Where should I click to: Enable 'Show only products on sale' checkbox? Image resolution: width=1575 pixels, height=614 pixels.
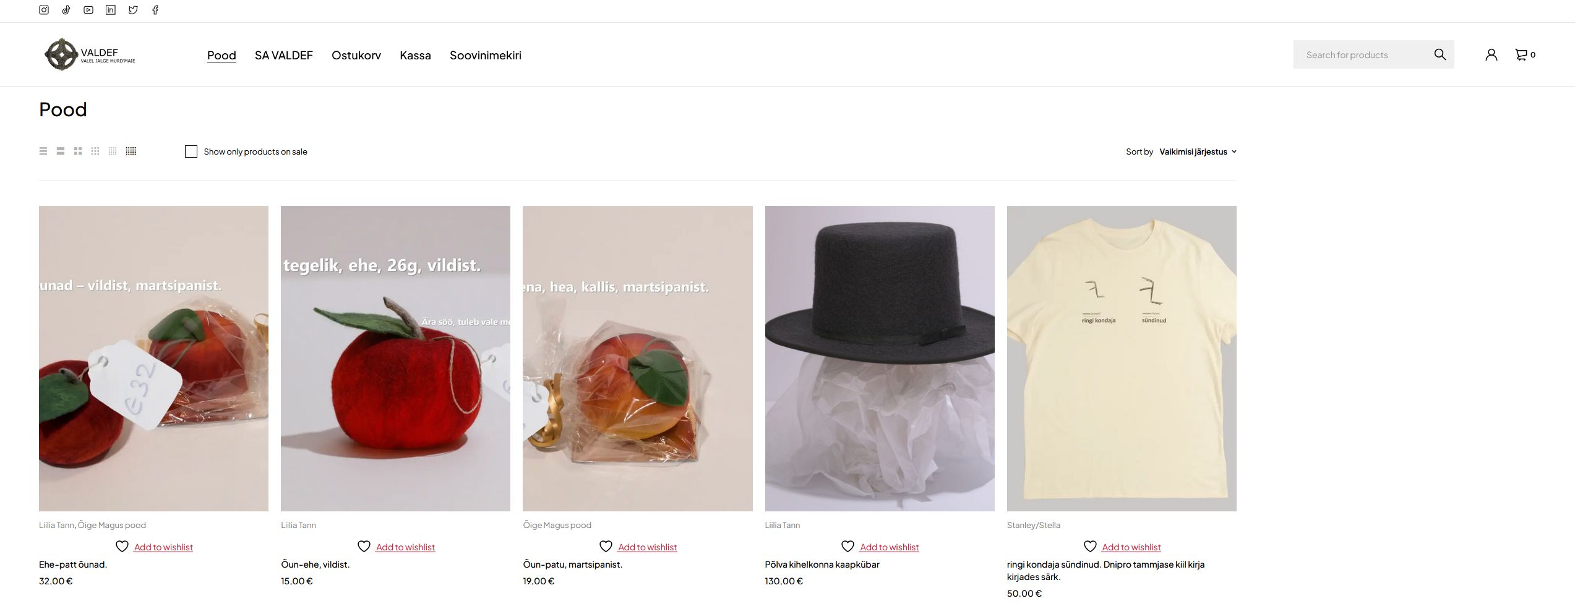click(x=191, y=151)
